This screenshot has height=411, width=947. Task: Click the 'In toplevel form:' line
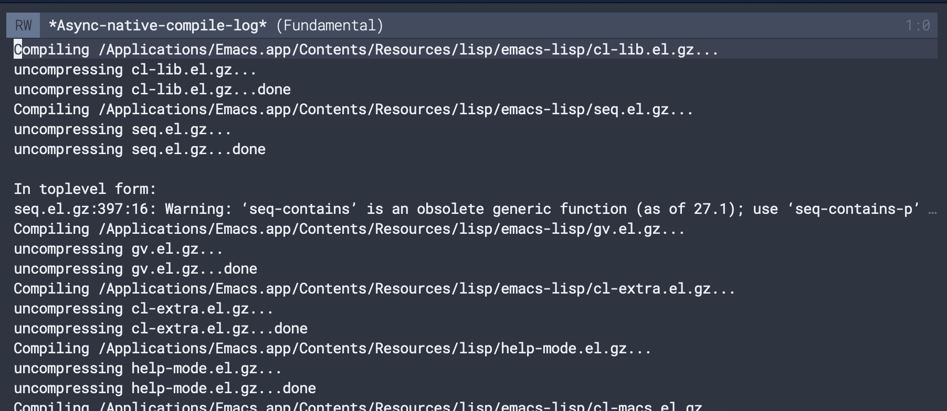(x=85, y=189)
